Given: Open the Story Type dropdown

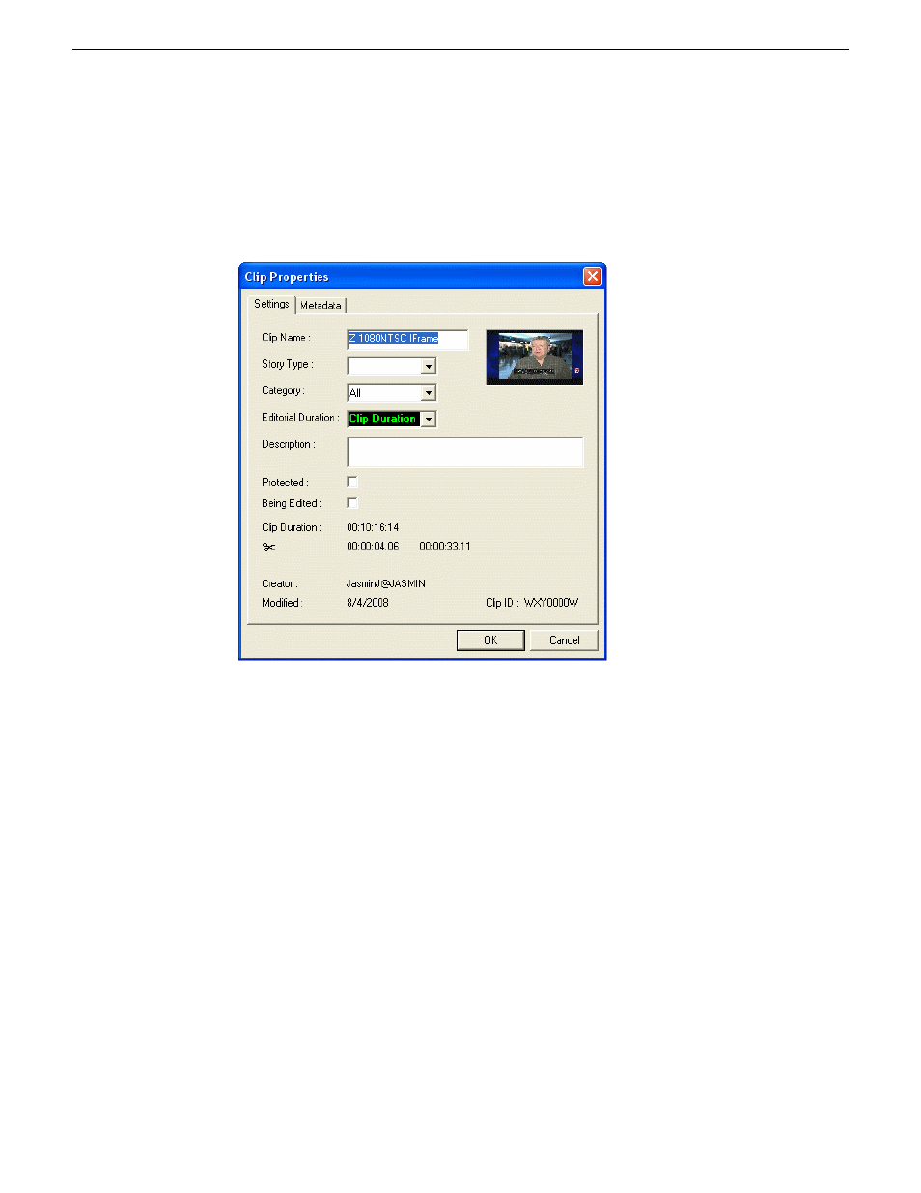Looking at the screenshot, I should [x=429, y=366].
